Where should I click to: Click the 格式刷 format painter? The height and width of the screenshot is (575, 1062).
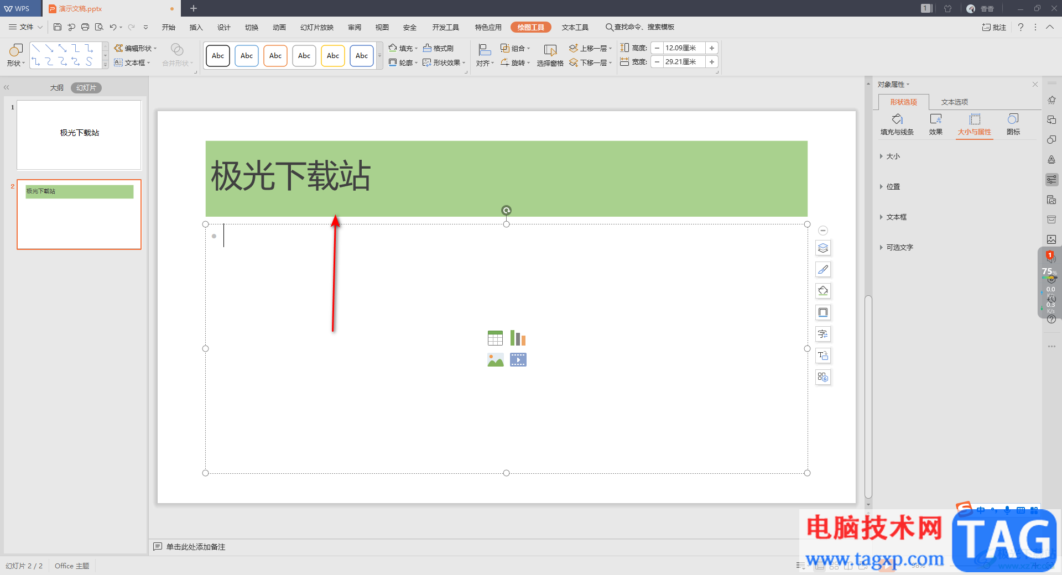pyautogui.click(x=438, y=48)
